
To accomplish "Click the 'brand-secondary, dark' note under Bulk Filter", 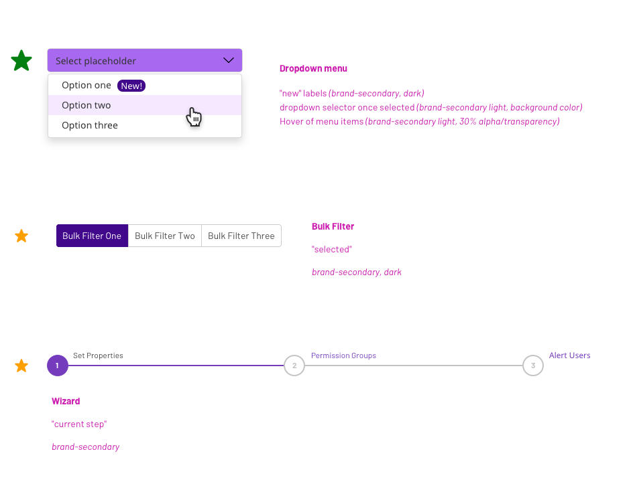I will [x=357, y=272].
